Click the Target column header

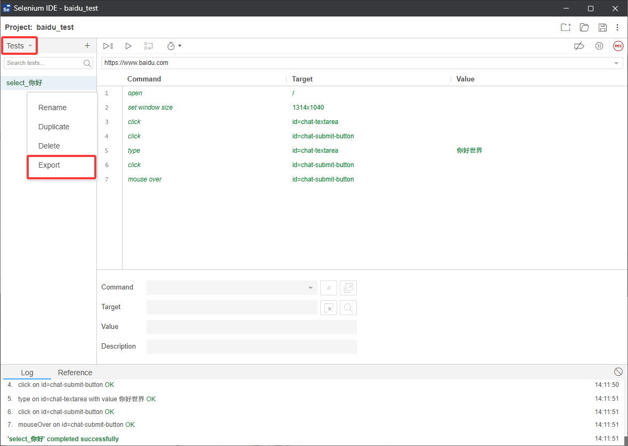pos(303,79)
